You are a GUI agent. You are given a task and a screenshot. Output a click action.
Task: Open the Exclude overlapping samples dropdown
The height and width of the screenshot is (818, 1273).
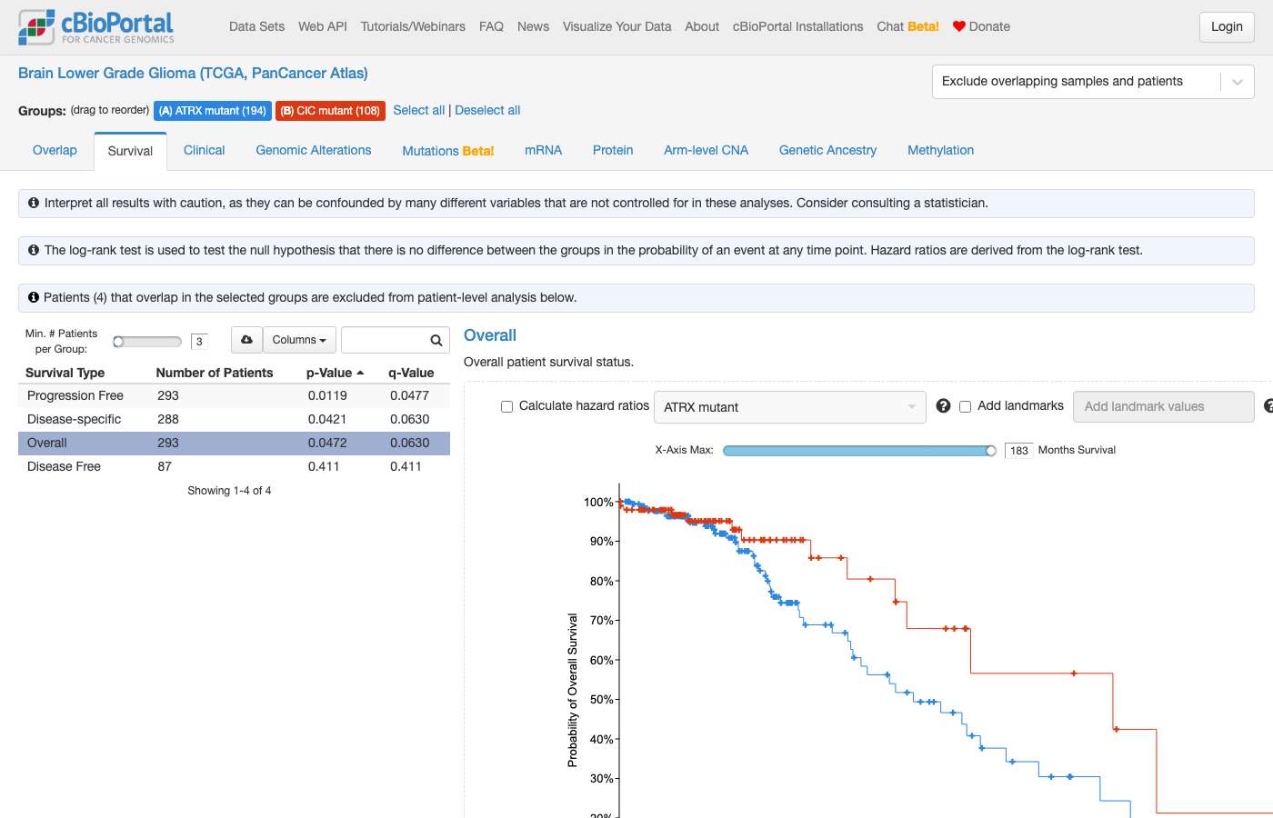1093,82
